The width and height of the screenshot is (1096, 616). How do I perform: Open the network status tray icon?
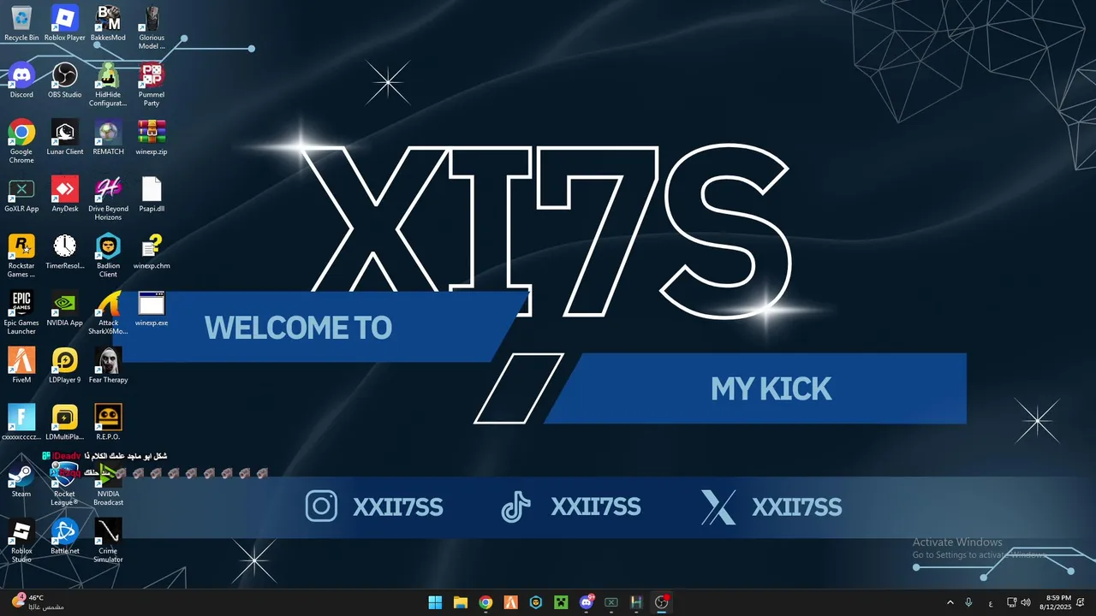pyautogui.click(x=1012, y=602)
